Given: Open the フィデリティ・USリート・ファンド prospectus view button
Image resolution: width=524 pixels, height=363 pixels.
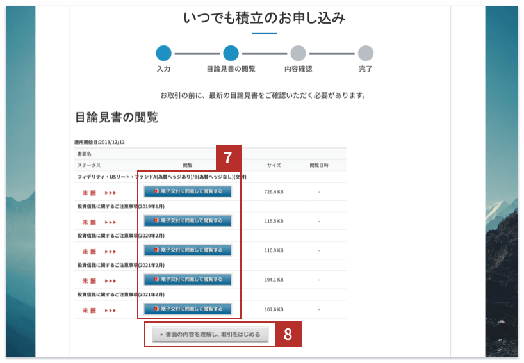Looking at the screenshot, I should point(188,191).
